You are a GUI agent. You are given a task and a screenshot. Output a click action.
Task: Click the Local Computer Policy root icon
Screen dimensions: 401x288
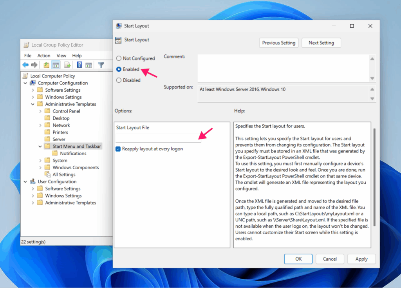pyautogui.click(x=25, y=76)
